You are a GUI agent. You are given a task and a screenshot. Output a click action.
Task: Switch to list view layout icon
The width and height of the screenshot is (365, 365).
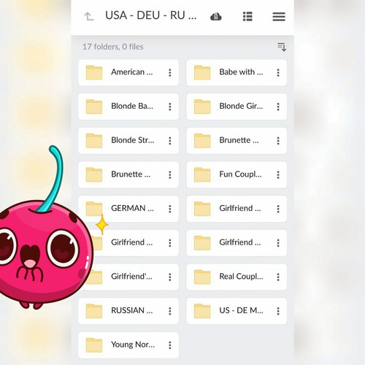coord(247,17)
